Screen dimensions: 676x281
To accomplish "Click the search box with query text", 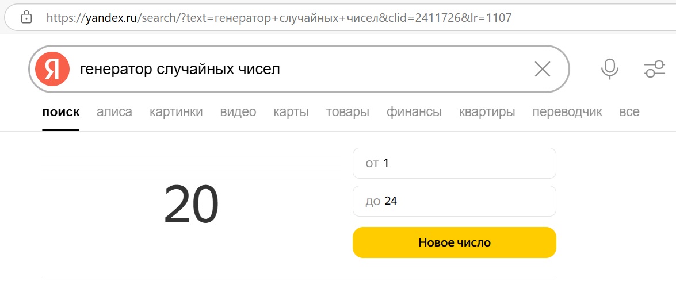I will 302,69.
